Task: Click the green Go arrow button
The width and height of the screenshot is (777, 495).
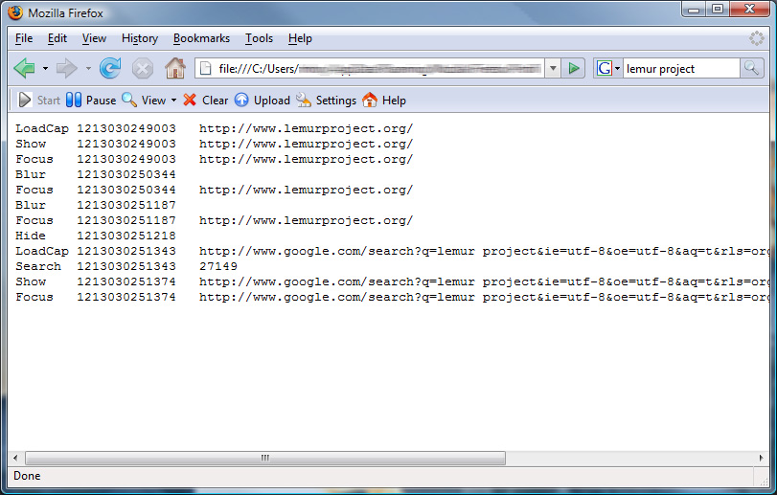Action: (x=573, y=68)
